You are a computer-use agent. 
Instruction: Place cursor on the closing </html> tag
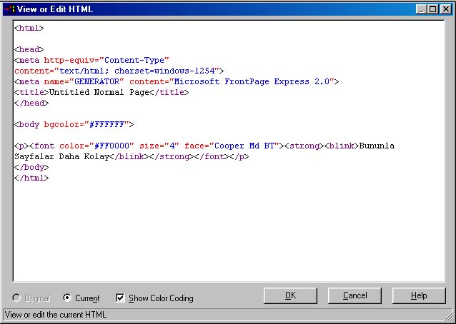point(31,178)
